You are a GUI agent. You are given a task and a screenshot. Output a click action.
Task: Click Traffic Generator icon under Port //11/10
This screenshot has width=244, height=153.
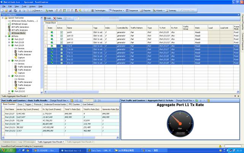point(16,67)
